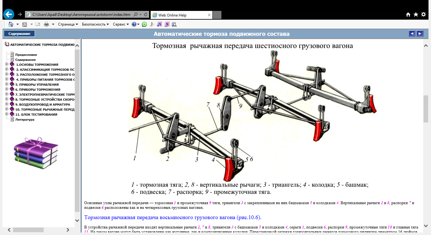Select 10. ТОРМОЗНЫЕ РЫЧАЖНЫЕ ПЕРЕДАЧИ item

(45, 109)
